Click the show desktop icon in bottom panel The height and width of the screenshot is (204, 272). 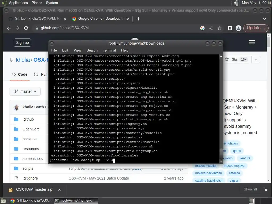[3, 201]
